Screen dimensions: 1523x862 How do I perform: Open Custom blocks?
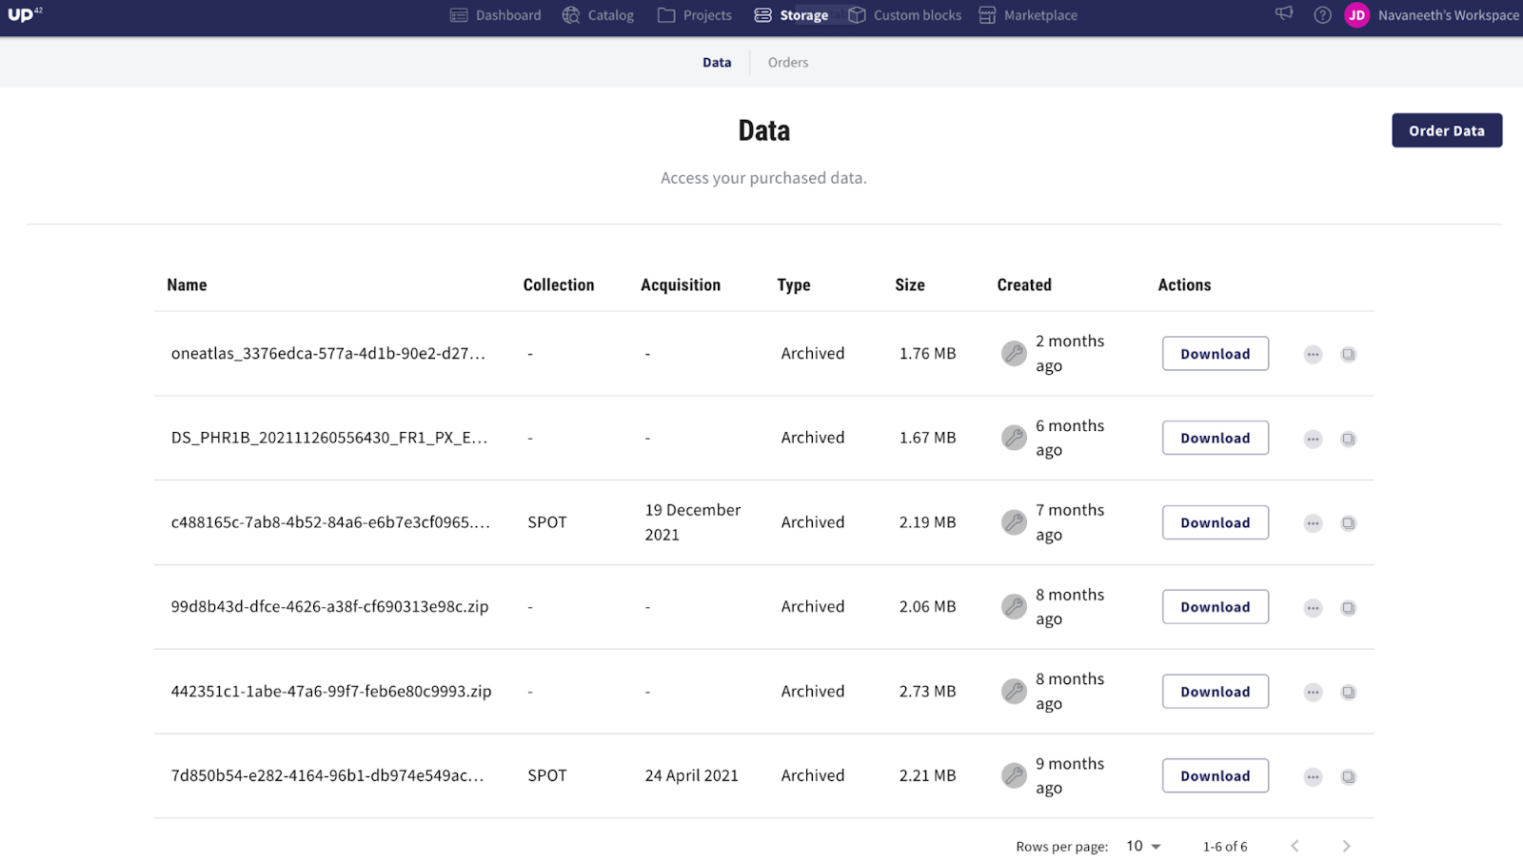pyautogui.click(x=904, y=15)
